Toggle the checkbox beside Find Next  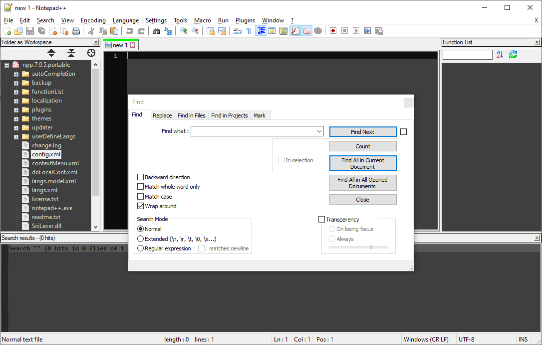[403, 131]
